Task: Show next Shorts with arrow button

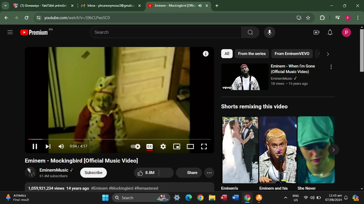Action: [x=333, y=150]
